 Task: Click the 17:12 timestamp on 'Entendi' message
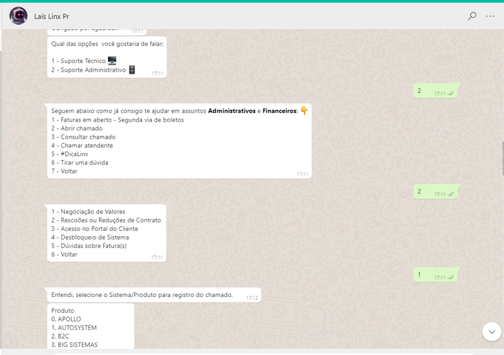tap(252, 298)
